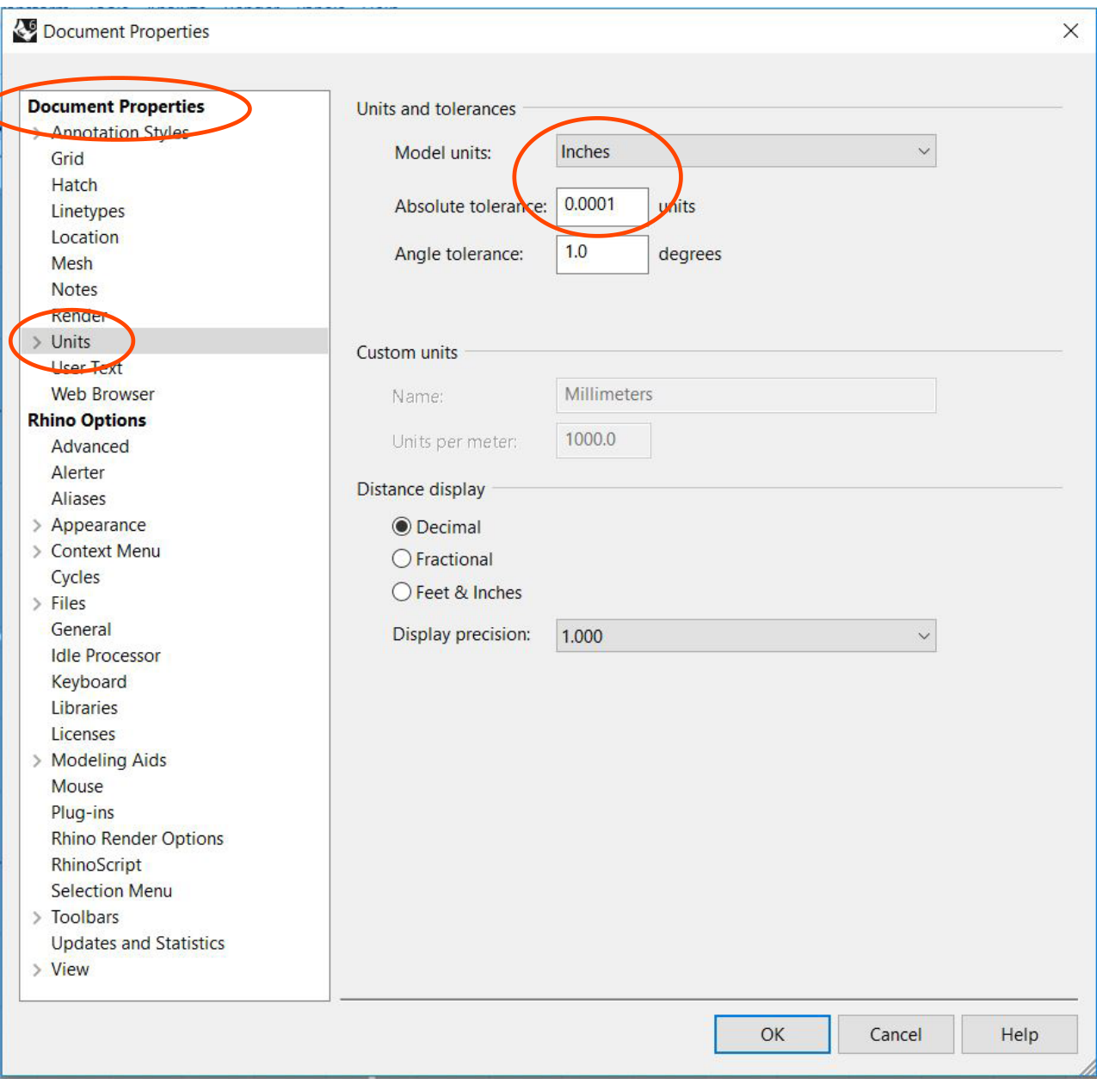The width and height of the screenshot is (1097, 1084).
Task: Open the RhinoScript options page
Action: coord(96,865)
